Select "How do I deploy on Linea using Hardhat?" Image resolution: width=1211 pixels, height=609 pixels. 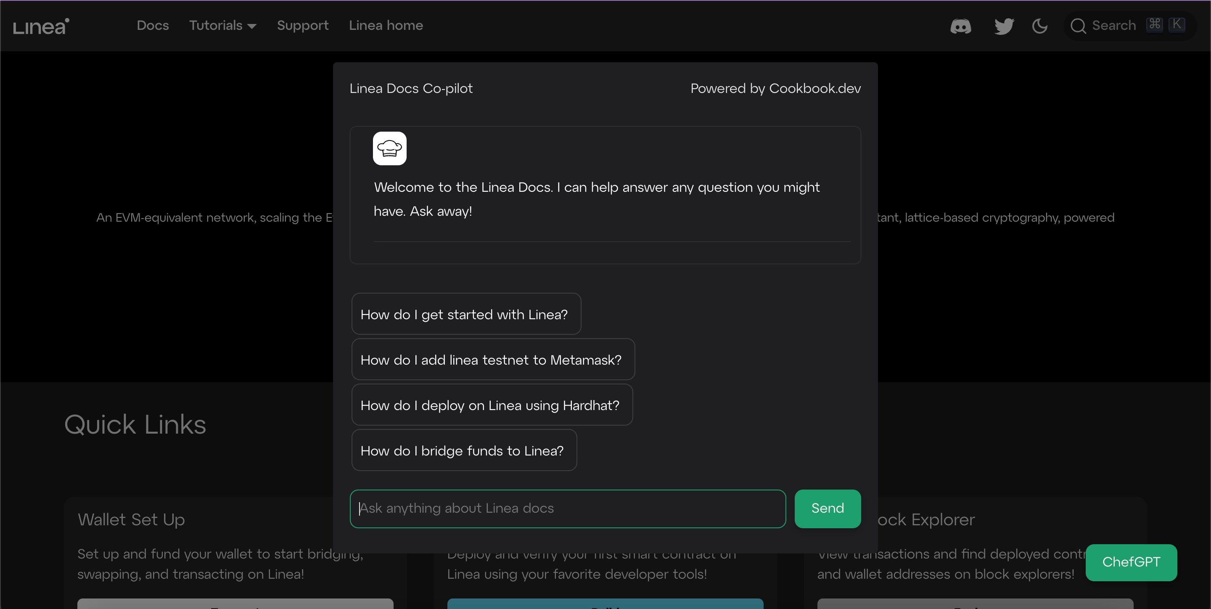click(492, 405)
